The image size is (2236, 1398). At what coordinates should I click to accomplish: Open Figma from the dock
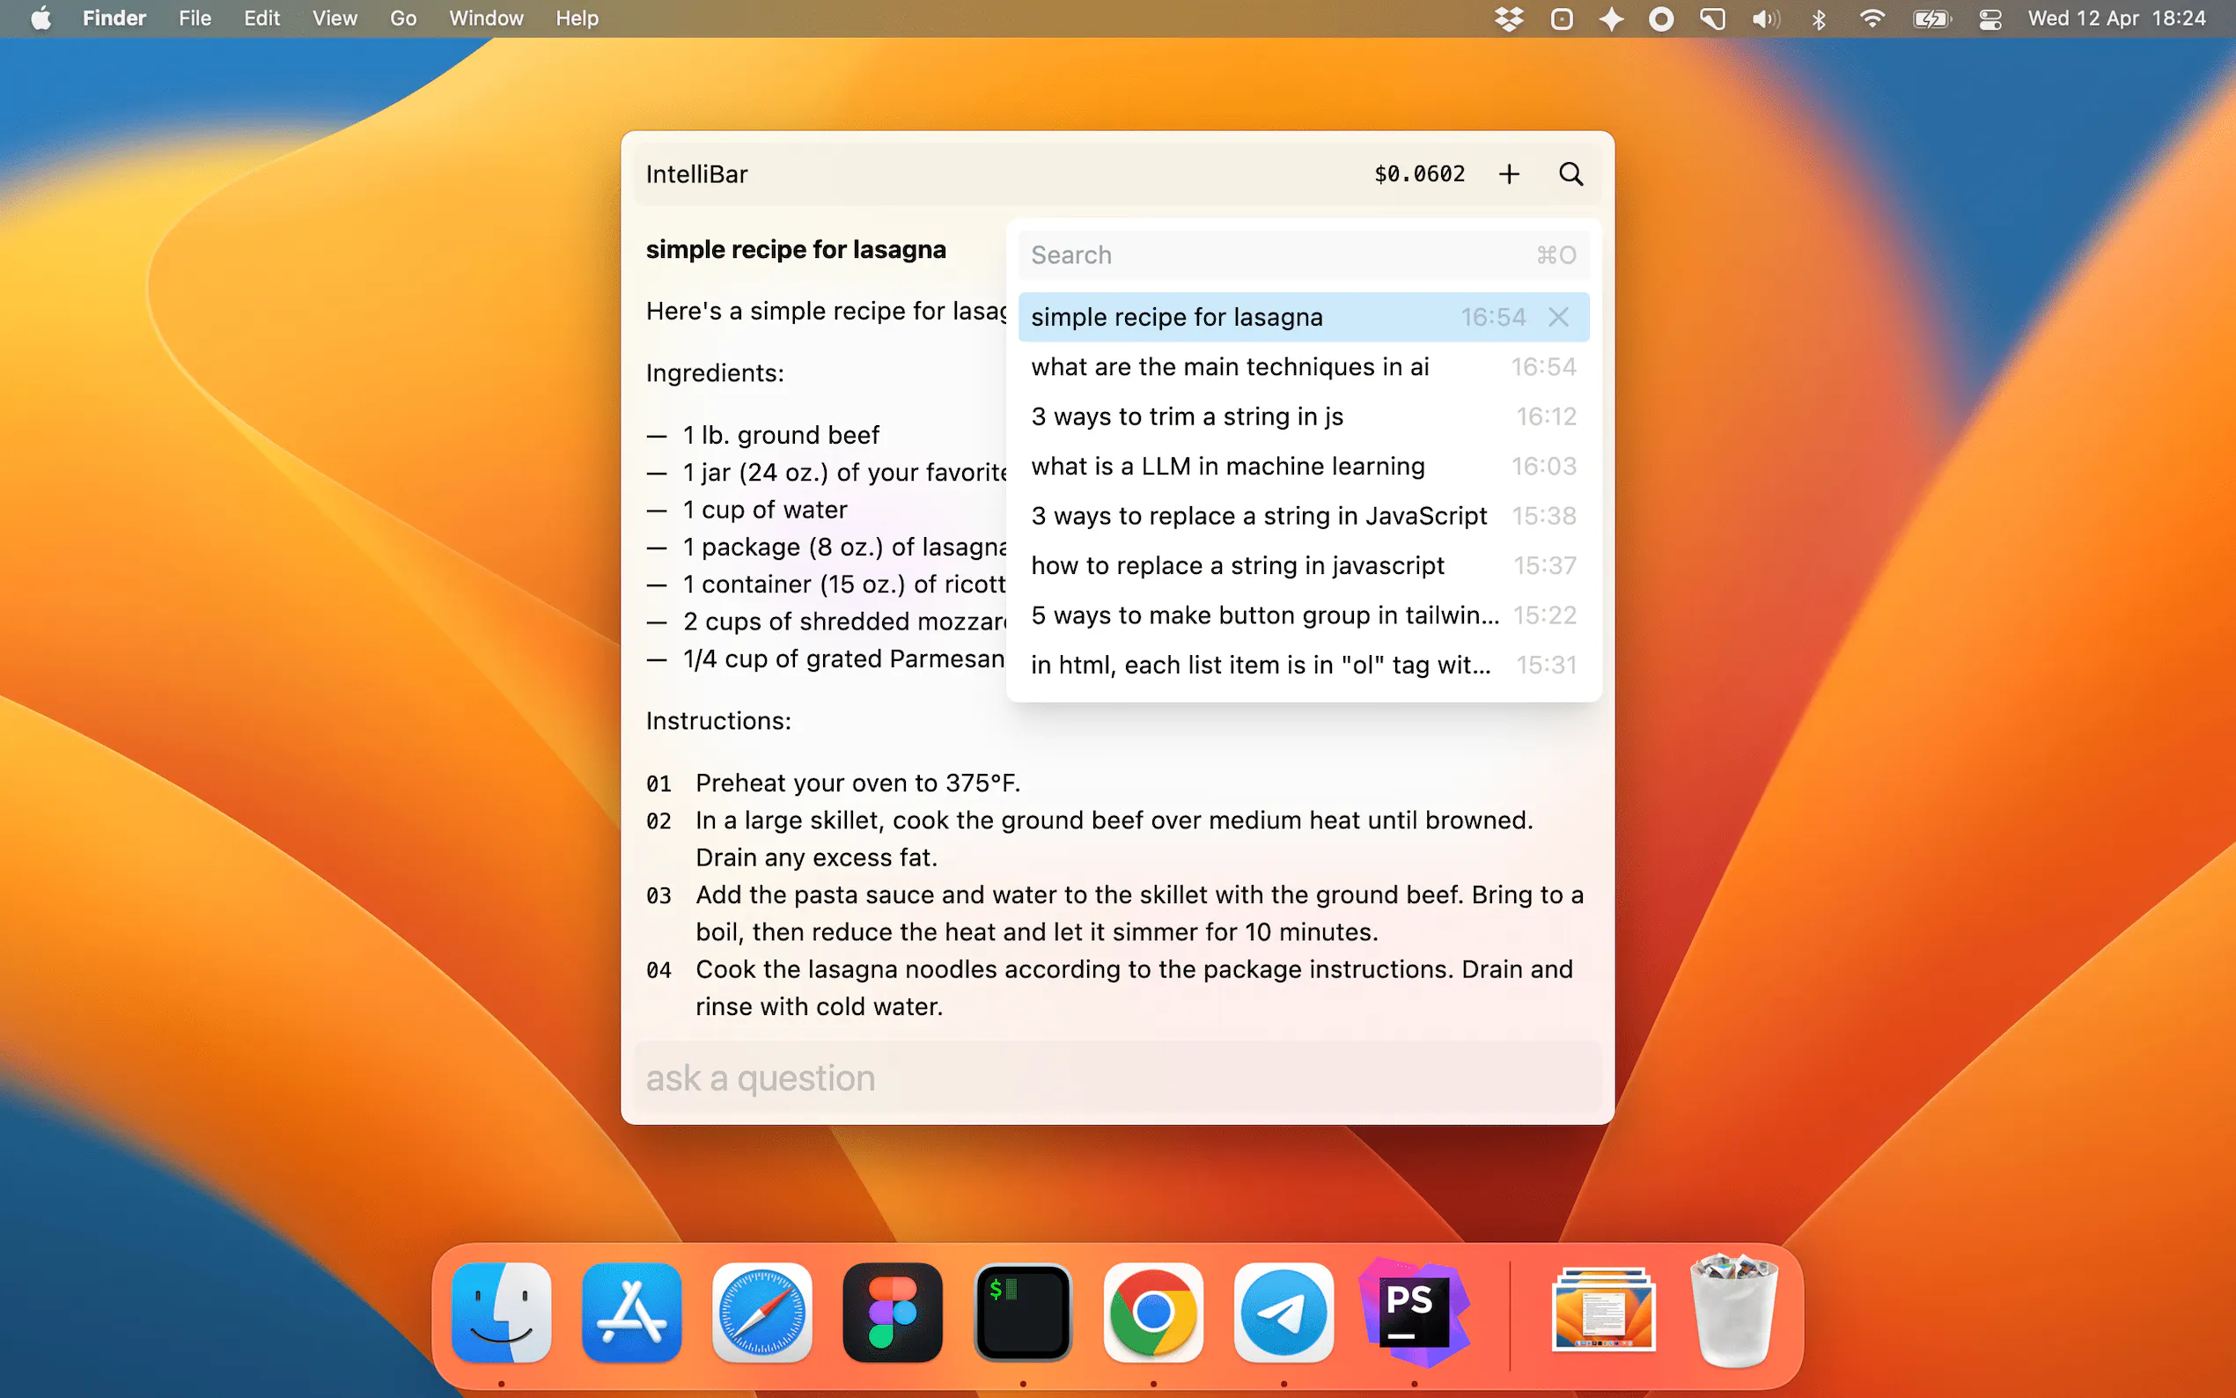(892, 1312)
